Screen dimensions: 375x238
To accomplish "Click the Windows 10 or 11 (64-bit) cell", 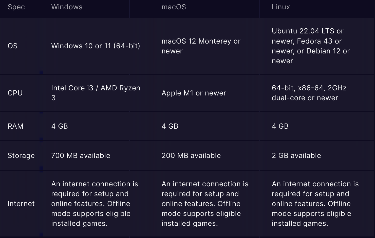I will (96, 46).
